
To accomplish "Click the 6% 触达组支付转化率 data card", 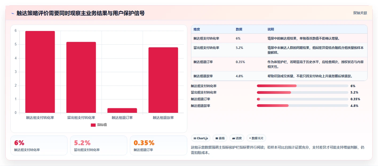I will click(39, 145).
